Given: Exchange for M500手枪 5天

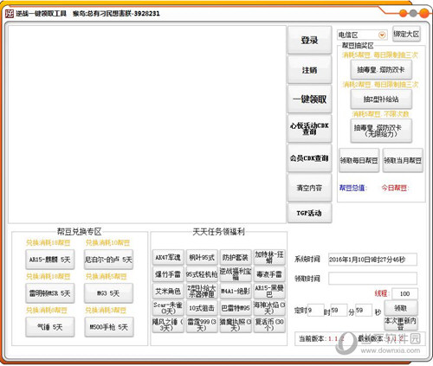Looking at the screenshot, I should (x=109, y=327).
